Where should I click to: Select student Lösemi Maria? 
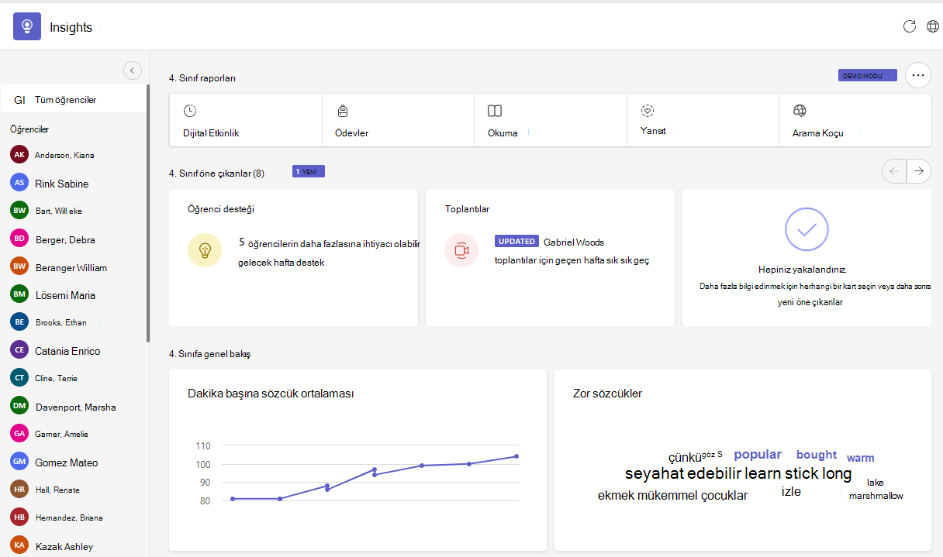(x=74, y=295)
